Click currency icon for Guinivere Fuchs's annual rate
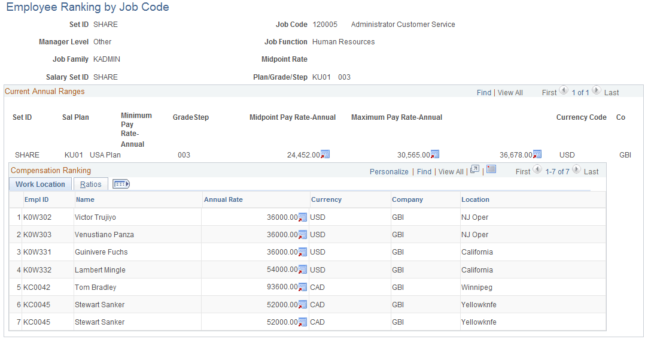 [x=303, y=252]
